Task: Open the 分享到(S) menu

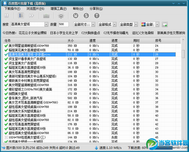Action: [x=96, y=9]
